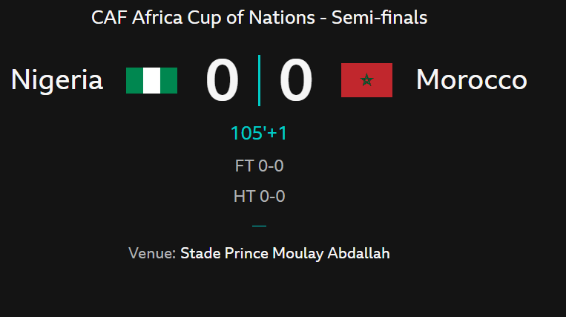Click the white center stripe of Nigeria's flag
Screen dimensions: 566x317
tap(151, 80)
